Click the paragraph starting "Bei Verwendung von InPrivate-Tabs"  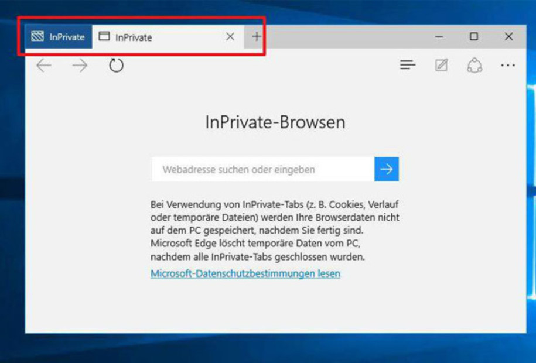coord(275,230)
